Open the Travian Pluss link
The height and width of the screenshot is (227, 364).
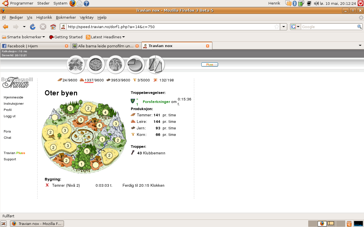click(x=15, y=153)
